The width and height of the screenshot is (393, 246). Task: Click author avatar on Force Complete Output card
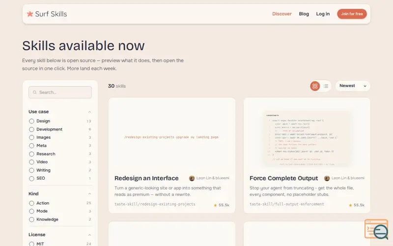(327, 178)
